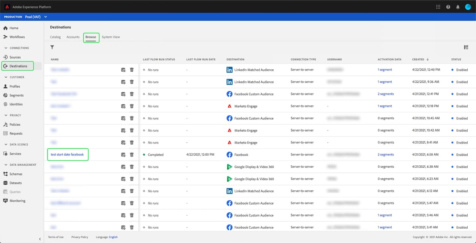Open the 2 segments link for Facebook row
476x243 pixels.
(385, 155)
